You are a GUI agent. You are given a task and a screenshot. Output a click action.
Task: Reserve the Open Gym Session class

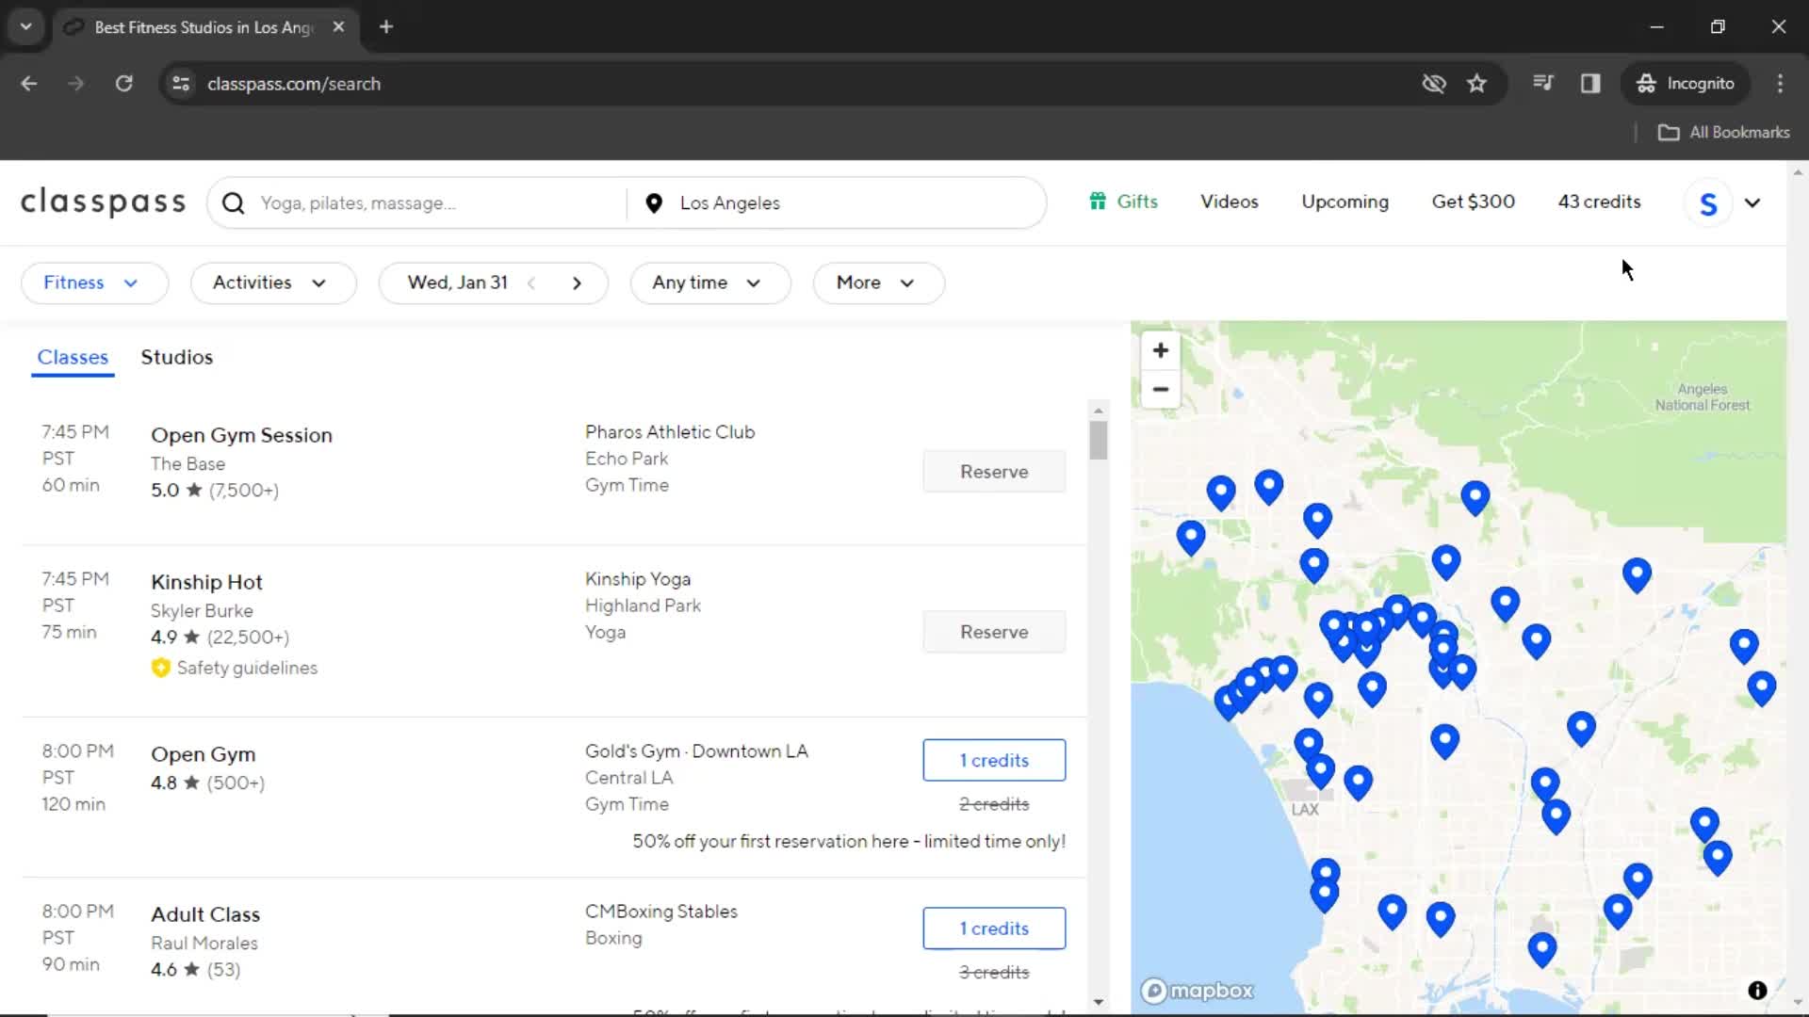(x=994, y=471)
